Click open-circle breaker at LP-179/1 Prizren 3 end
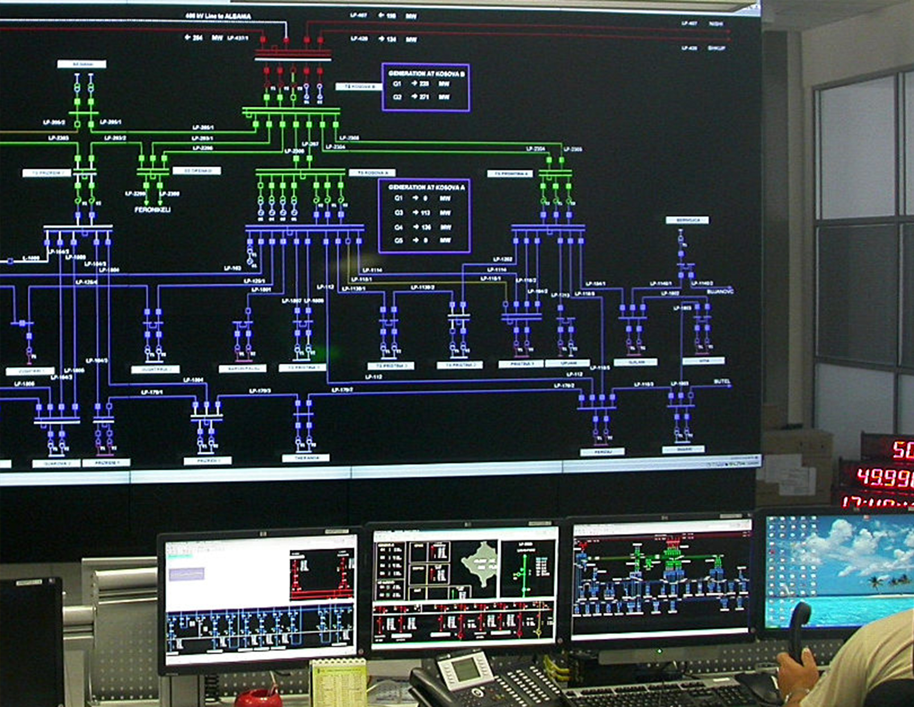 109,407
